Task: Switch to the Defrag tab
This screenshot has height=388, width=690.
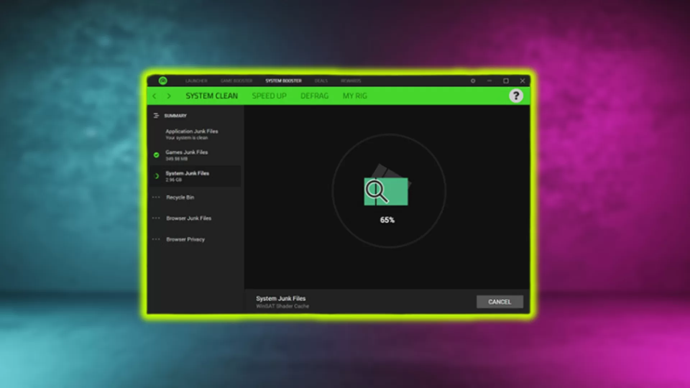Action: (314, 96)
